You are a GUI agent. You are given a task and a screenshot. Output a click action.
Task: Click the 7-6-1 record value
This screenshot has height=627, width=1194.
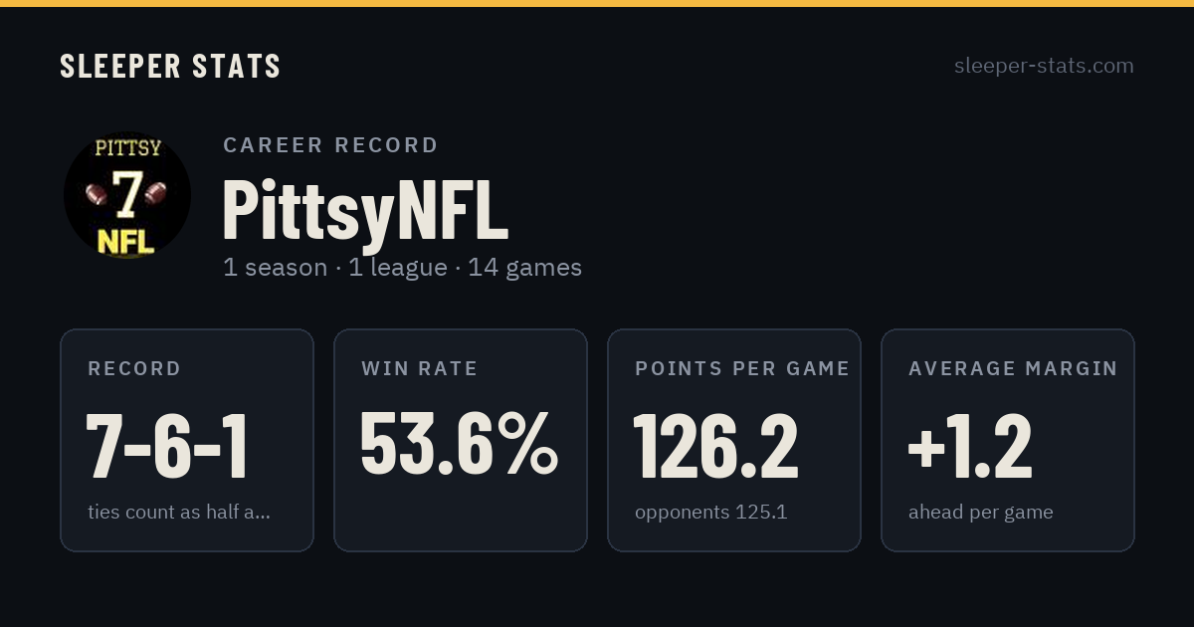click(166, 446)
